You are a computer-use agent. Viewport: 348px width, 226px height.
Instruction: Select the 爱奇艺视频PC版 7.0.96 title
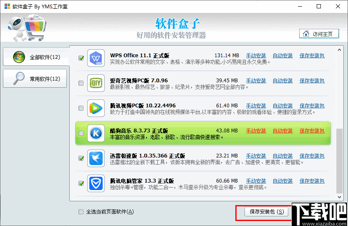click(x=139, y=81)
